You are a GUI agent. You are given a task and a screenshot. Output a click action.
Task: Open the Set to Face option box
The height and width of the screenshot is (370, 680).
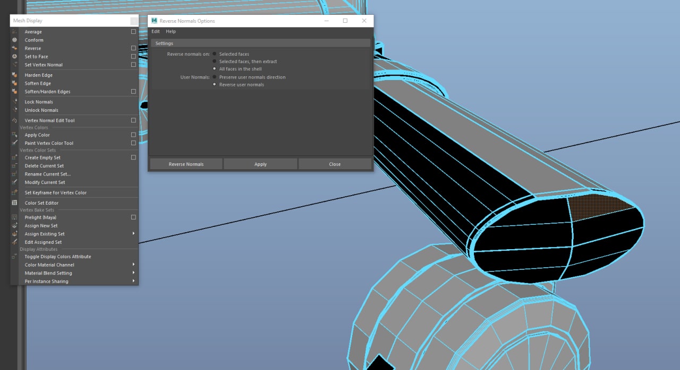pyautogui.click(x=133, y=57)
